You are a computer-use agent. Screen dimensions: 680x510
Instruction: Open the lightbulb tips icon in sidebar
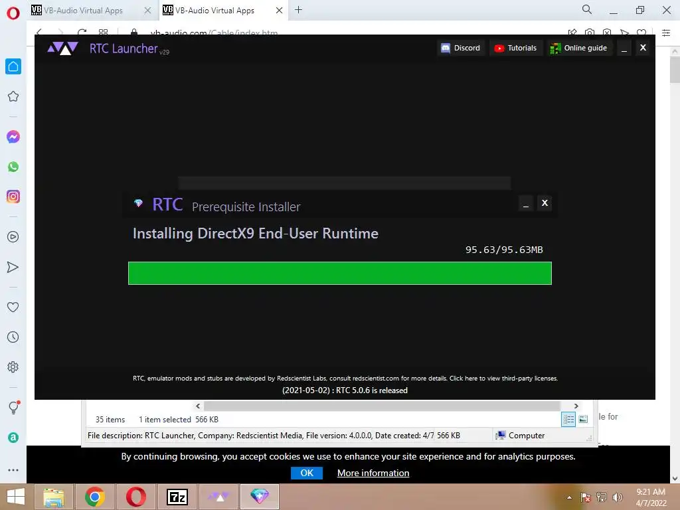(13, 407)
